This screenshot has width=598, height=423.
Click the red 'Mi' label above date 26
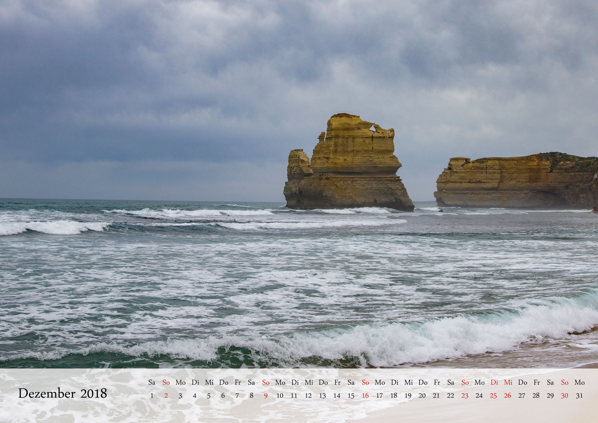coord(508,383)
